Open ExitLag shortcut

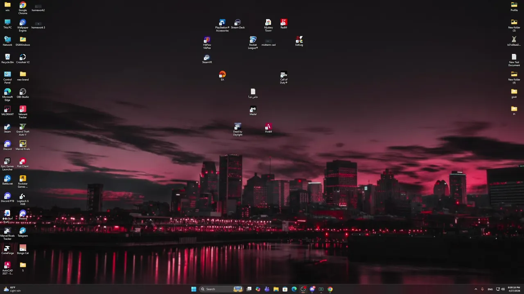299,41
